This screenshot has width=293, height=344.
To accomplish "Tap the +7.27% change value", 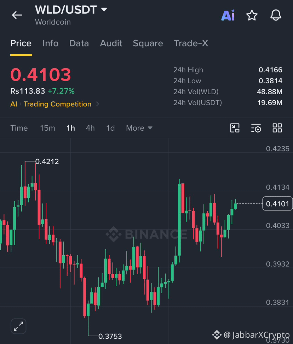I will pos(61,91).
